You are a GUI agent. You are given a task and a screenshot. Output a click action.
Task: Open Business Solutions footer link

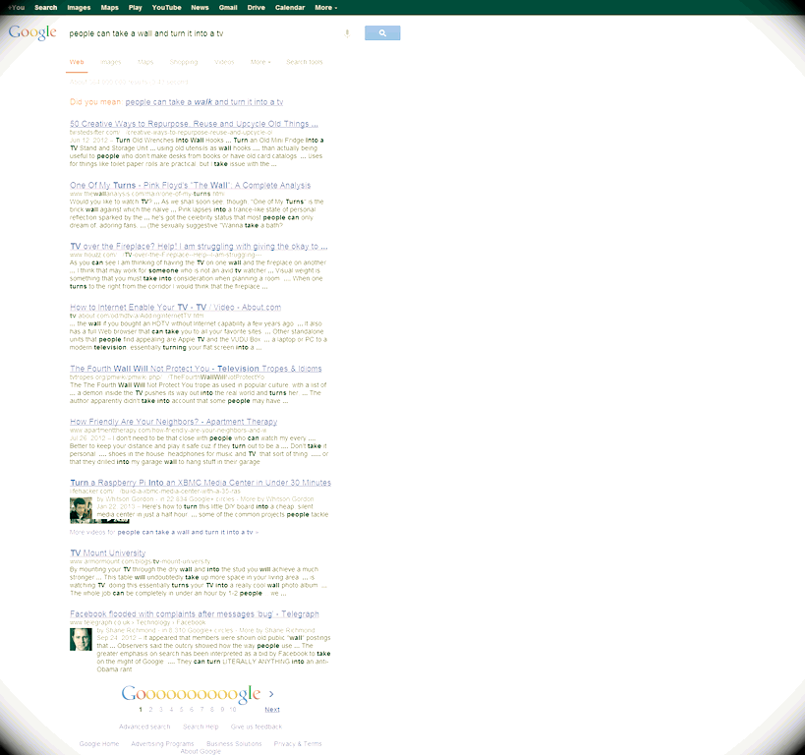click(x=234, y=744)
